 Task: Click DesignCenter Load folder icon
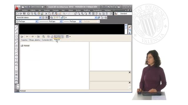click(22, 37)
